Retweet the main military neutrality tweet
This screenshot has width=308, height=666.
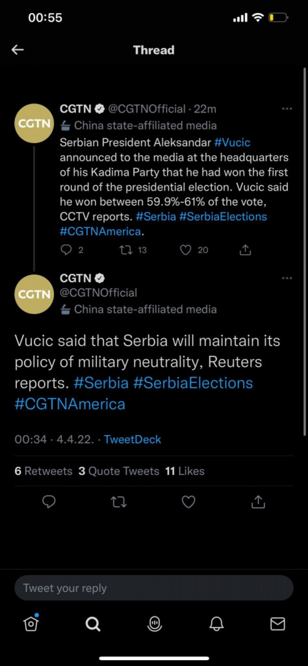pyautogui.click(x=119, y=502)
